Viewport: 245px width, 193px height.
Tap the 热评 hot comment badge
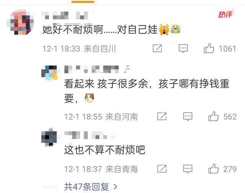point(226,14)
